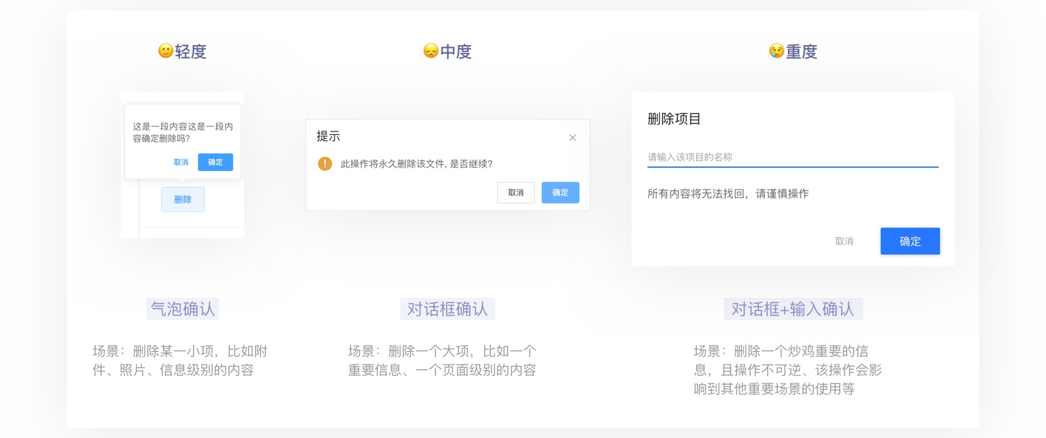This screenshot has height=438, width=1046.
Task: Confirm deletion via 确定 in the 提示 dialog
Action: click(560, 192)
